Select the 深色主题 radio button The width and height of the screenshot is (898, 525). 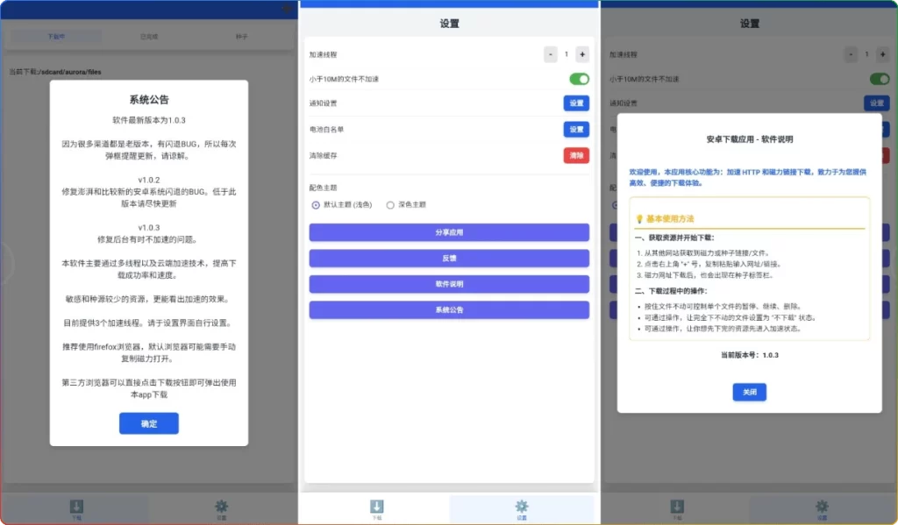tap(389, 206)
